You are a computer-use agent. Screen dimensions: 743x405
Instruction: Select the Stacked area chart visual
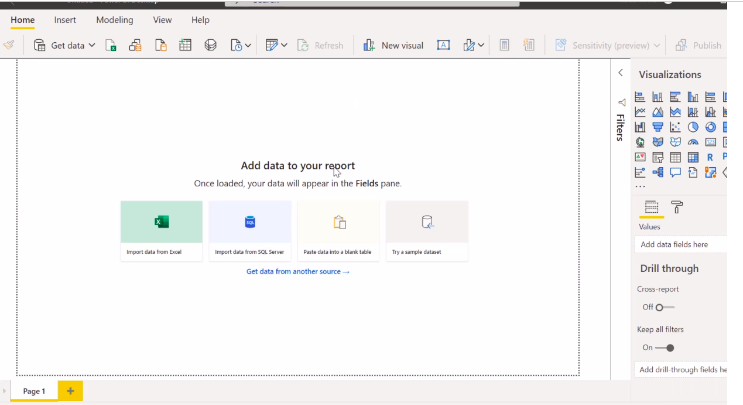click(x=675, y=111)
